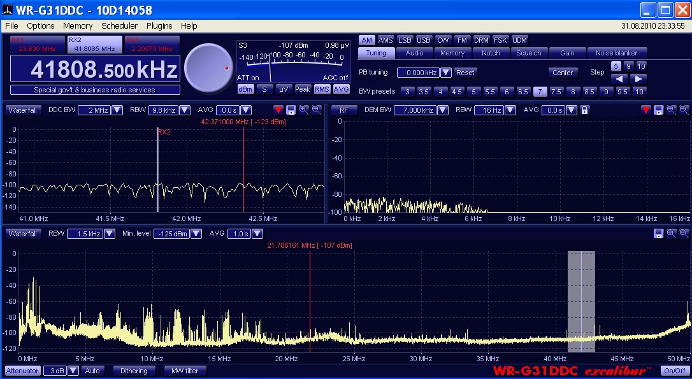Switch to the Audio tab
The height and width of the screenshot is (379, 692).
point(414,53)
